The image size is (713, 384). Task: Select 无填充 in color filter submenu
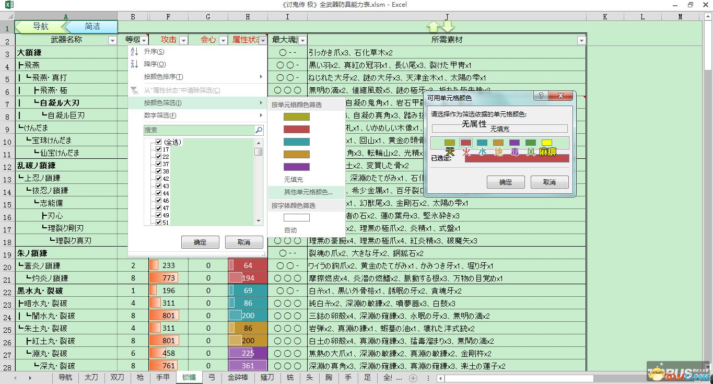point(307,180)
